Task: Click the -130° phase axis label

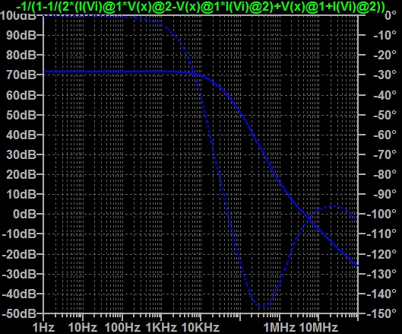Action: (x=382, y=274)
